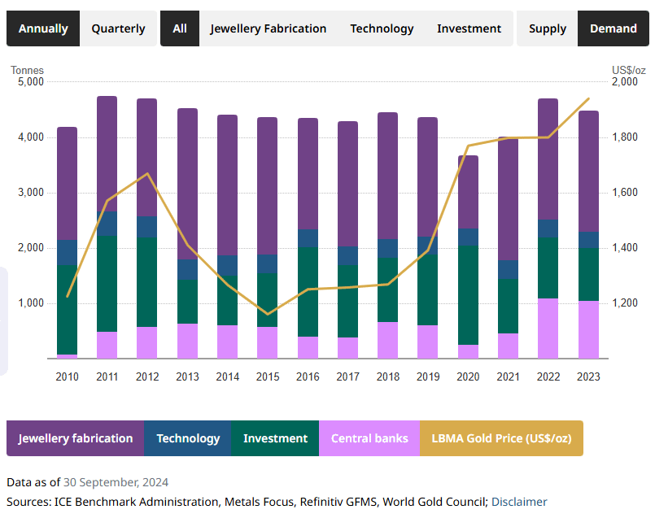Filter by Jewellery Fabrication tab
Screen dimensions: 655x518
coord(268,28)
